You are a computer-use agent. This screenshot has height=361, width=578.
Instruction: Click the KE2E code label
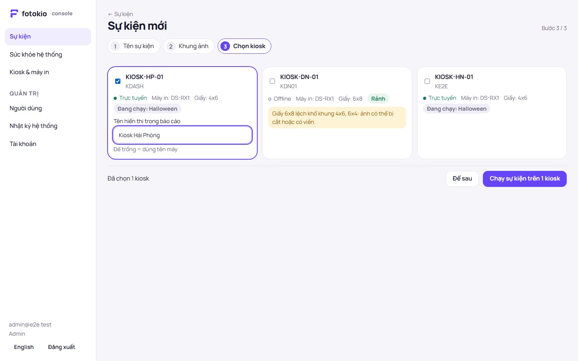pos(441,86)
